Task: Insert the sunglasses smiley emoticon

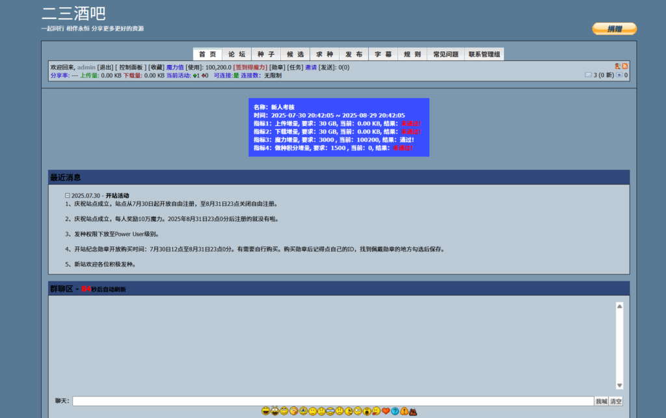Action: (330, 411)
